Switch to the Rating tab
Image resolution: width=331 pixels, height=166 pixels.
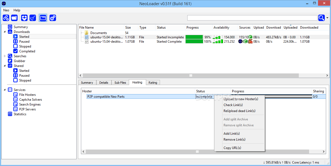pyautogui.click(x=153, y=83)
